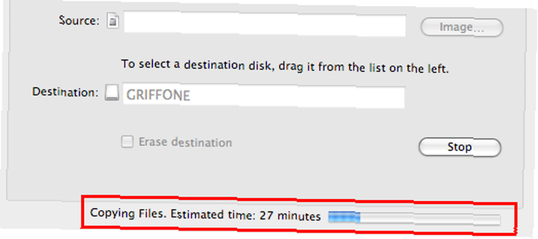Click the Destination field showing GRIFFONE
The width and height of the screenshot is (538, 239).
click(264, 97)
